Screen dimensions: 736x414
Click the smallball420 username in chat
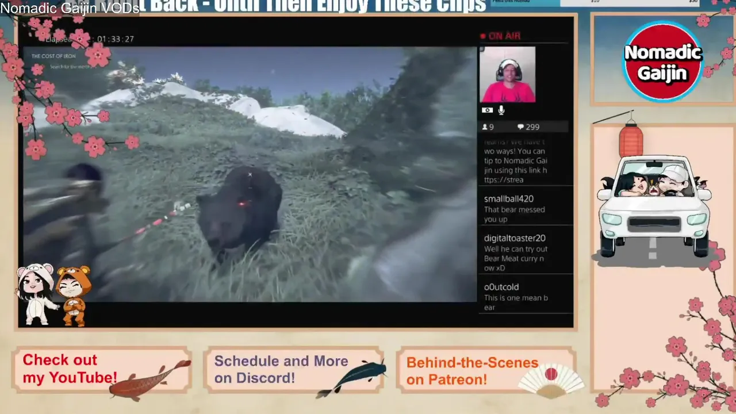pos(509,199)
